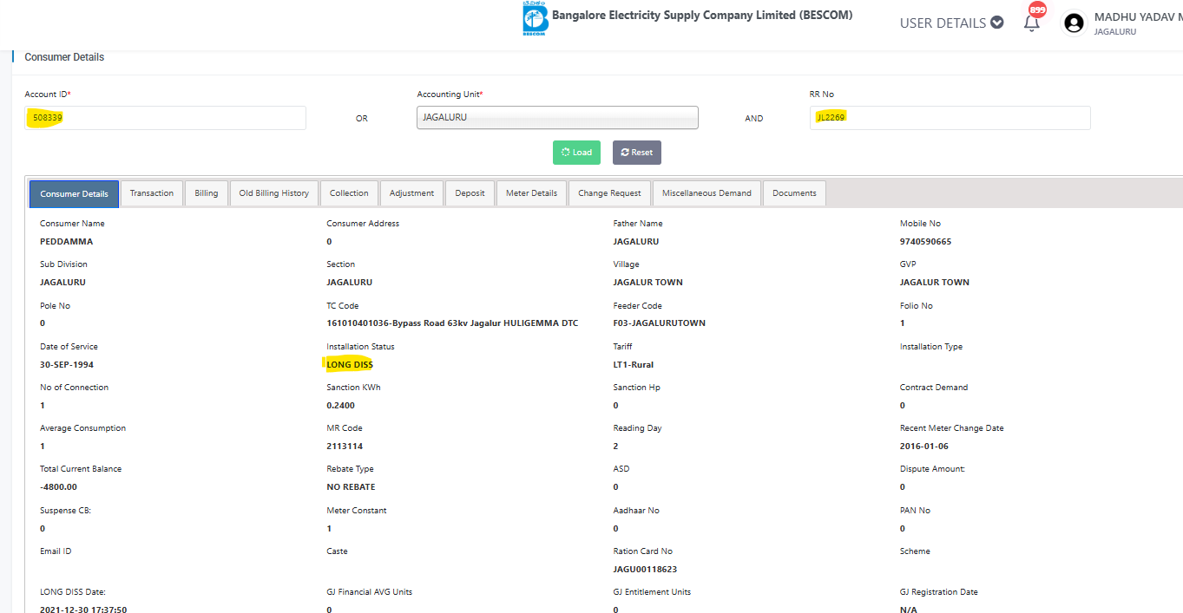Click the Load button
Image resolution: width=1183 pixels, height=613 pixels.
tap(576, 153)
